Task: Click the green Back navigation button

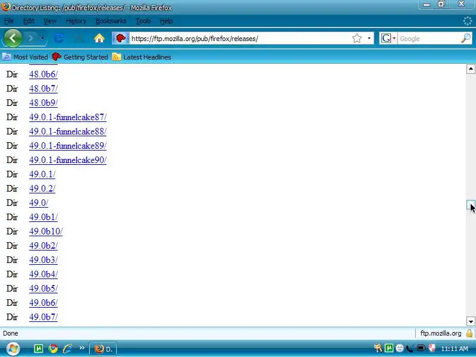Action: click(12, 38)
